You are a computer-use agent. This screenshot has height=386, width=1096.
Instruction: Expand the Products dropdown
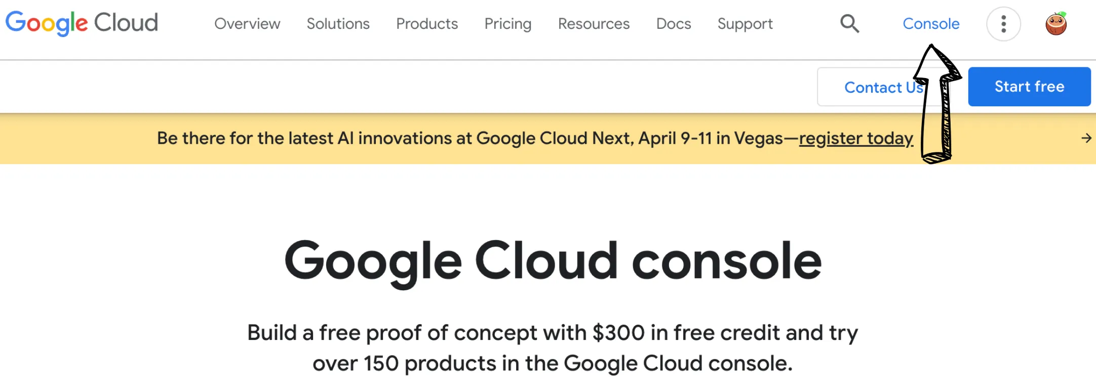coord(426,24)
